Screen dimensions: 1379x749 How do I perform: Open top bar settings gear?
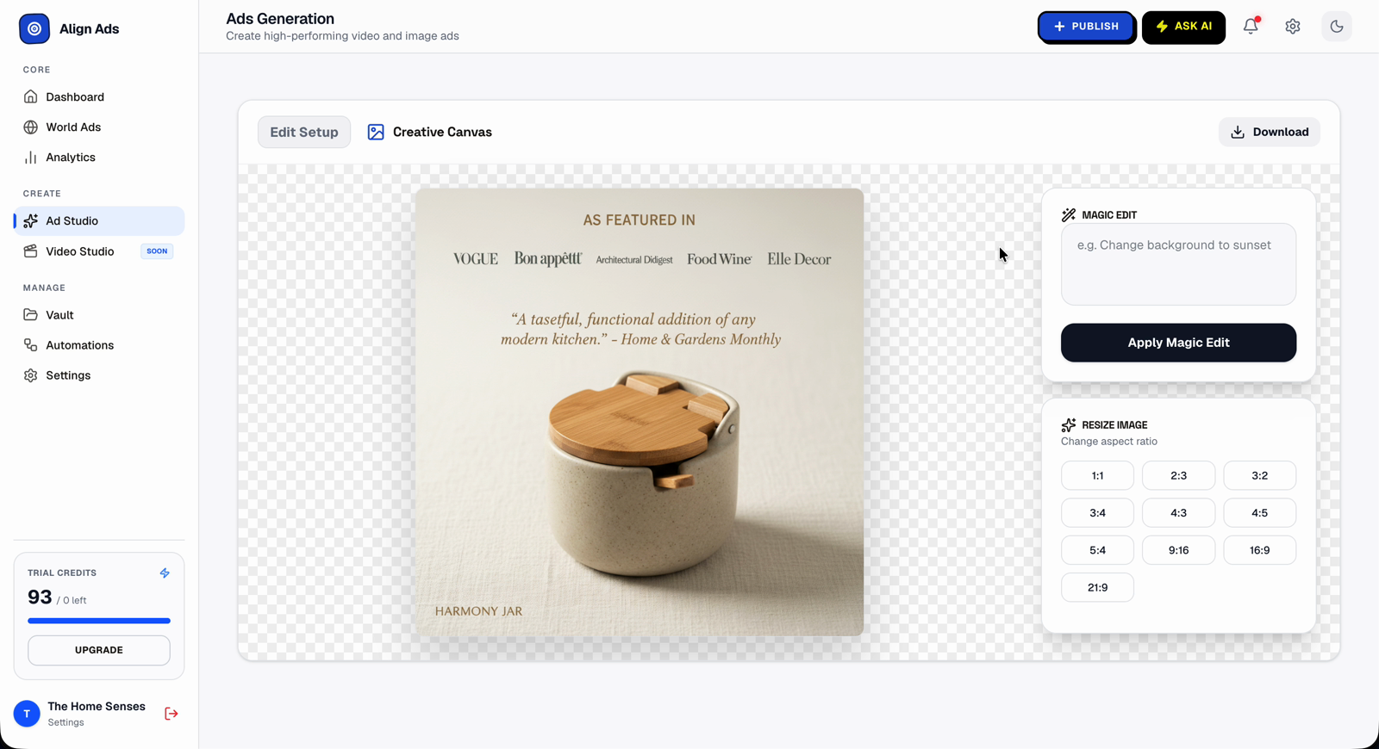tap(1293, 27)
